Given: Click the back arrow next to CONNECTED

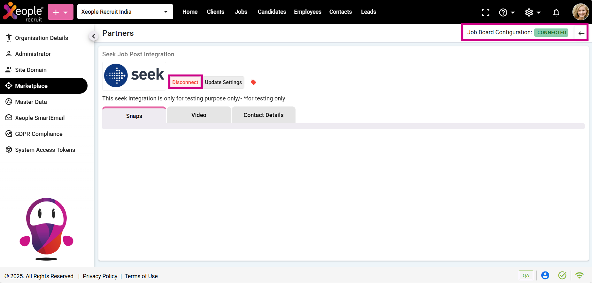Looking at the screenshot, I should (x=581, y=33).
